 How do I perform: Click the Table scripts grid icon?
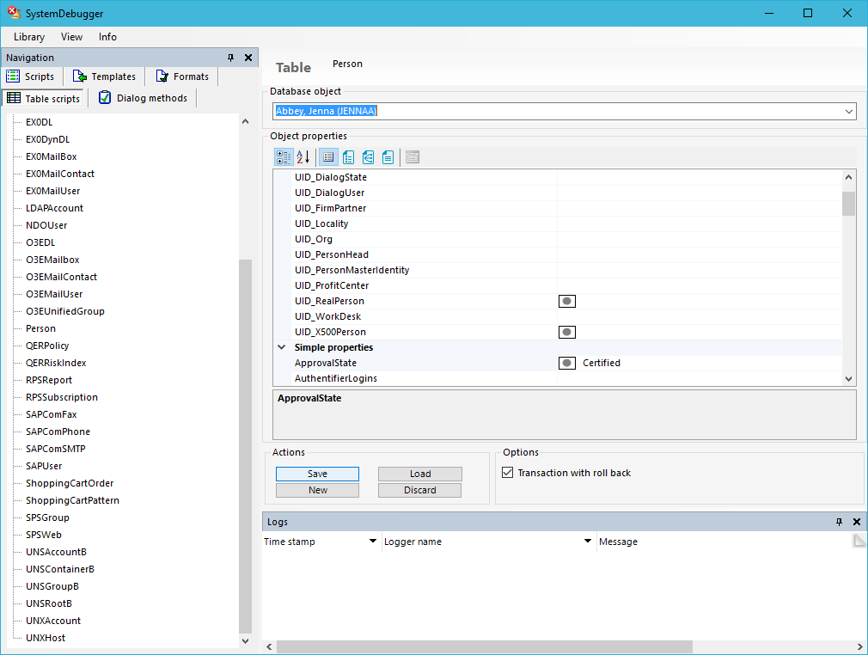[x=14, y=98]
